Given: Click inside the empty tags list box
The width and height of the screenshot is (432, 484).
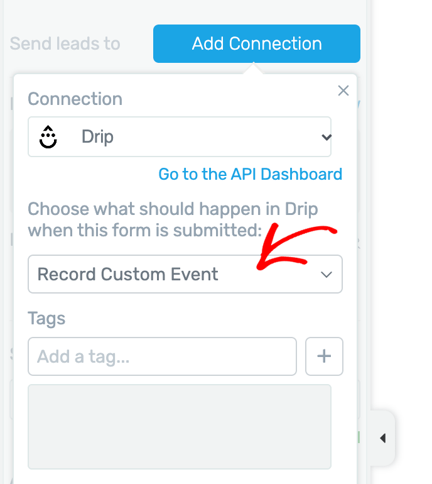Looking at the screenshot, I should point(180,427).
